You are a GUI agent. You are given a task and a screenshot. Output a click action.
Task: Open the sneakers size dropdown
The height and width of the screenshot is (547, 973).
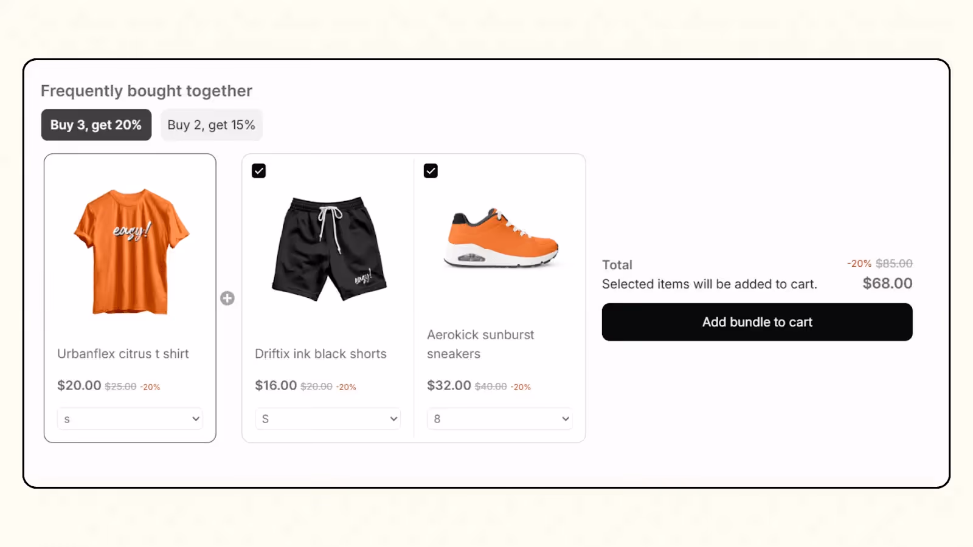coord(499,418)
